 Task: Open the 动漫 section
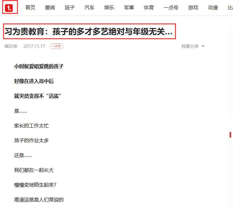pyautogui.click(x=213, y=8)
